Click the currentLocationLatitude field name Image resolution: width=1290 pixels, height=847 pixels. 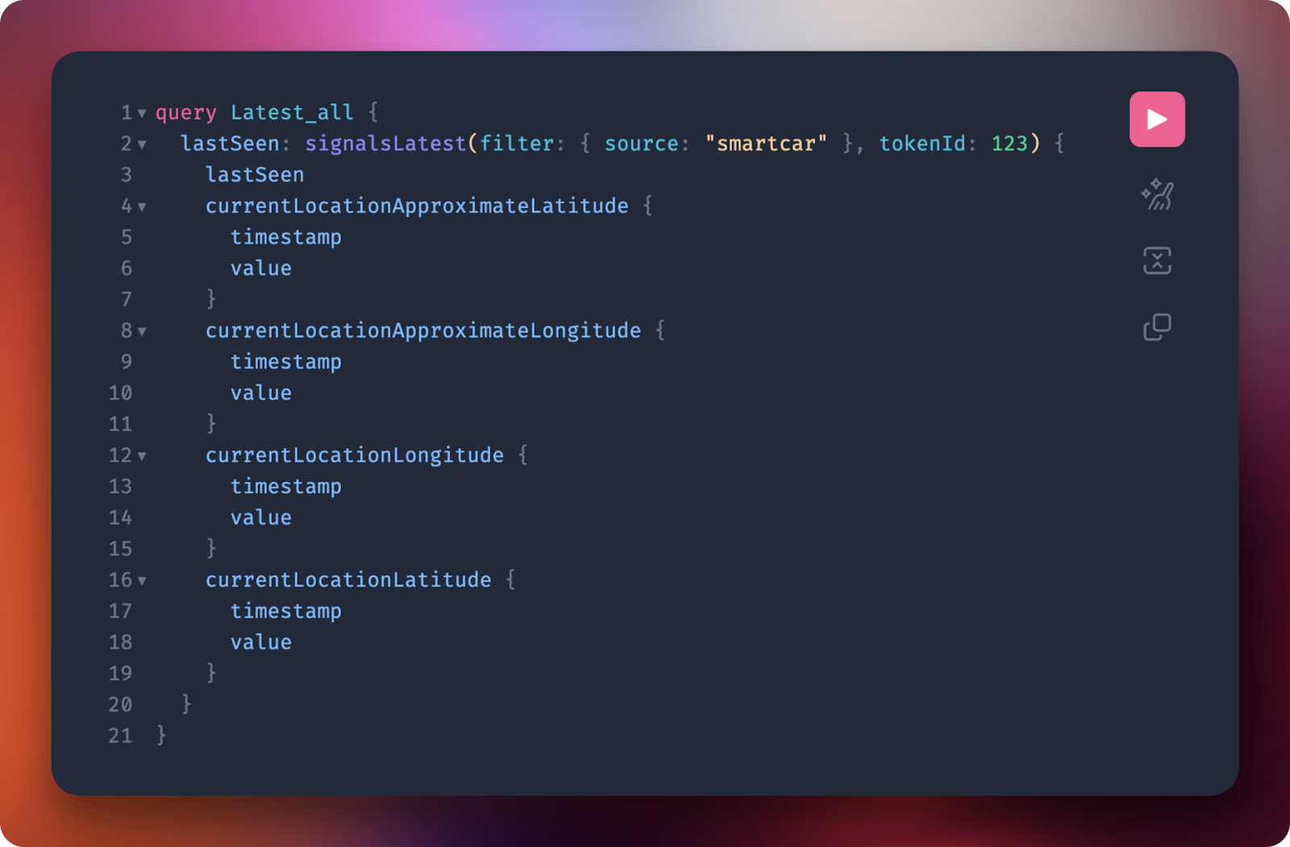pos(348,580)
